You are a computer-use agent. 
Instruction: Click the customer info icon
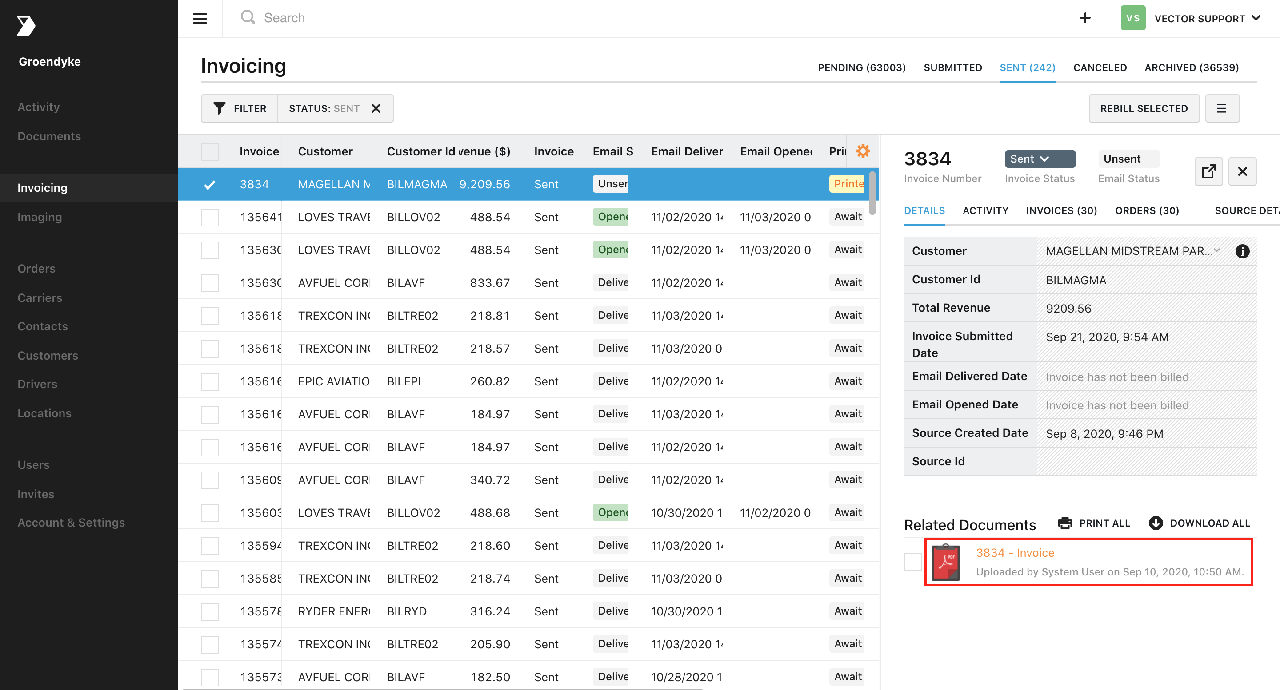1242,251
